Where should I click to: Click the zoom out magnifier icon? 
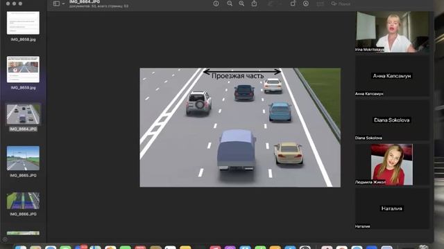tap(230, 3)
